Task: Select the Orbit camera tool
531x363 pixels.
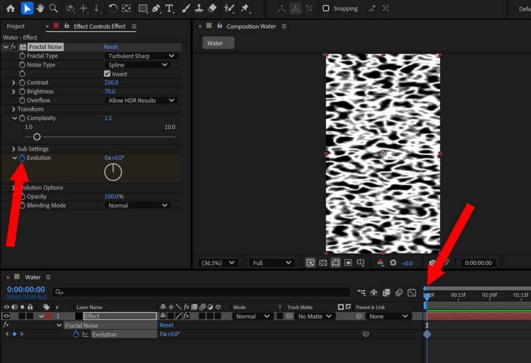Action: 70,8
